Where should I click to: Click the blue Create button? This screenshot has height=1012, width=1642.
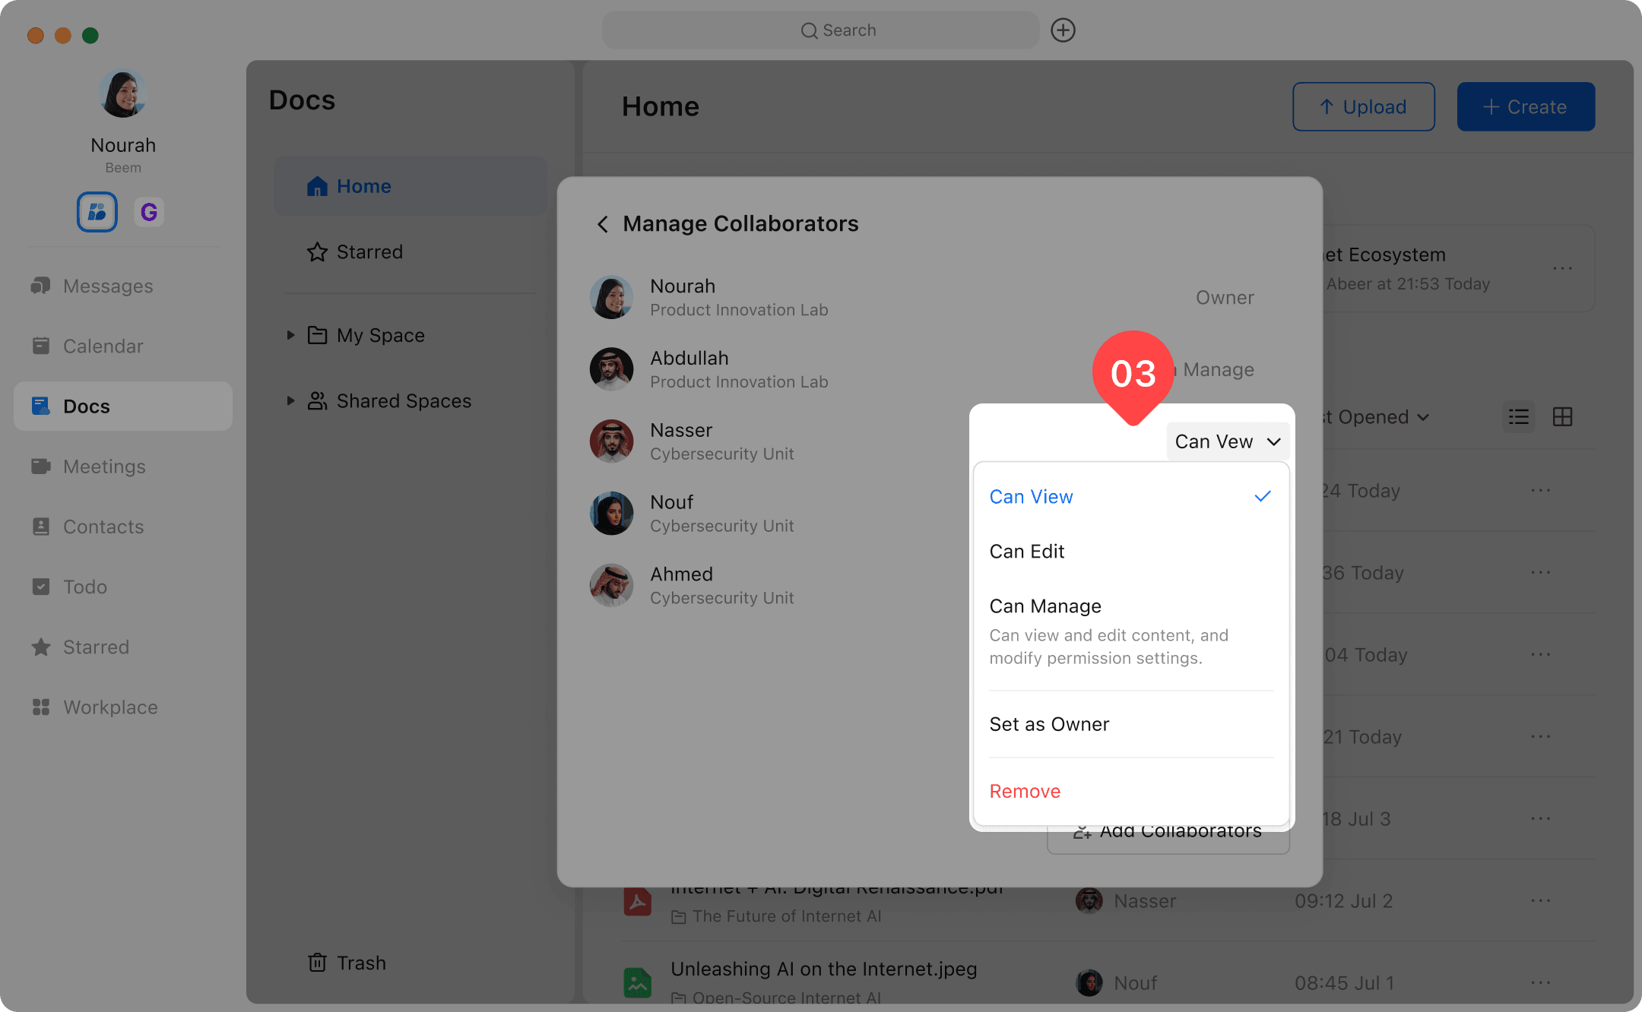point(1525,107)
